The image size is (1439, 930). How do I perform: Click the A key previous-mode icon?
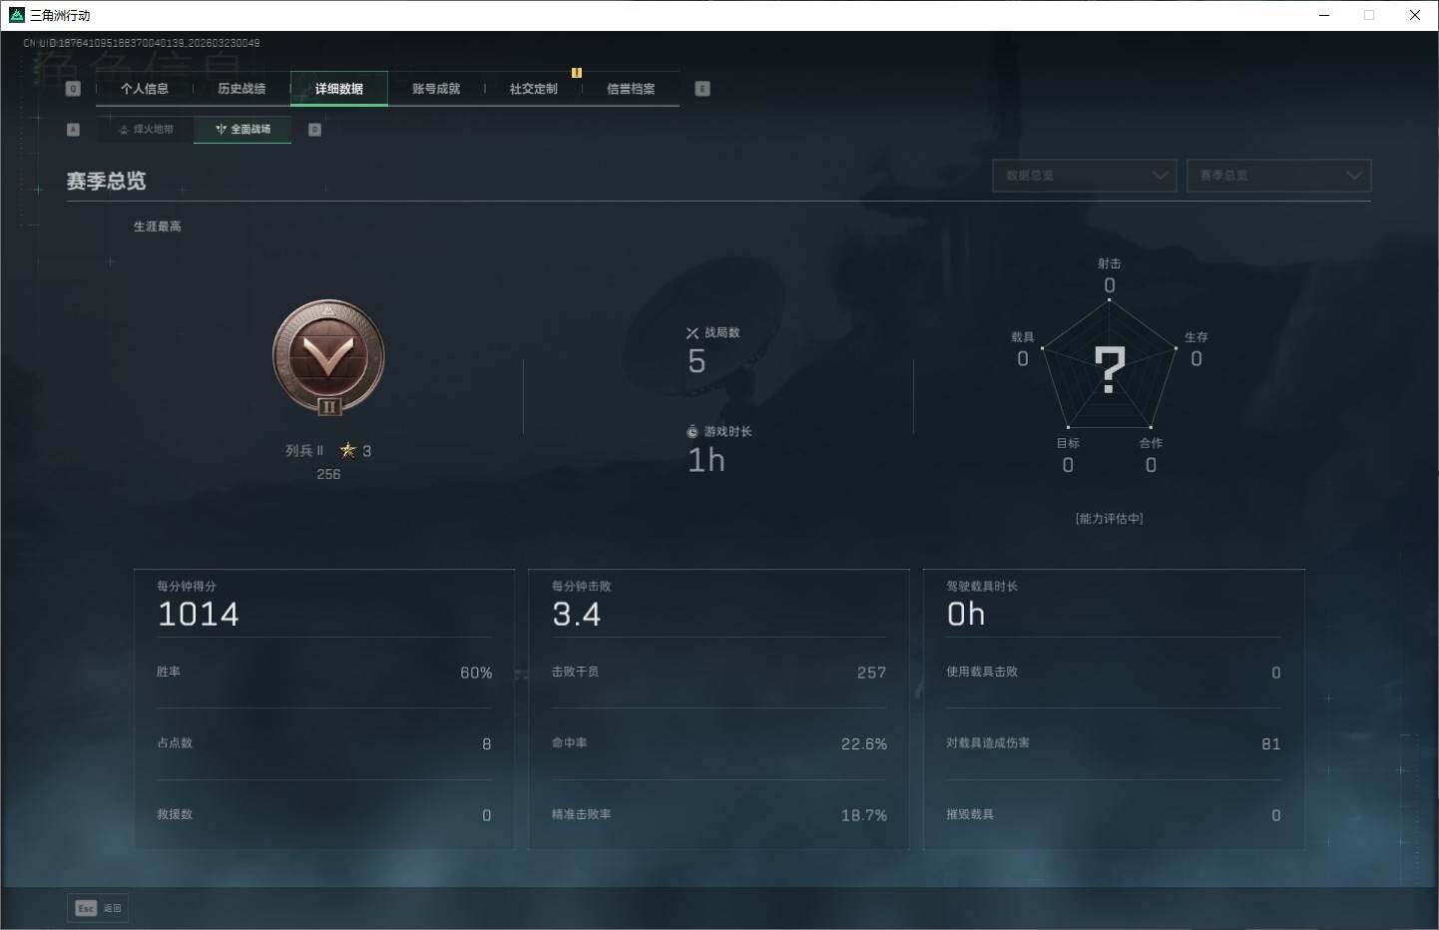[x=73, y=130]
